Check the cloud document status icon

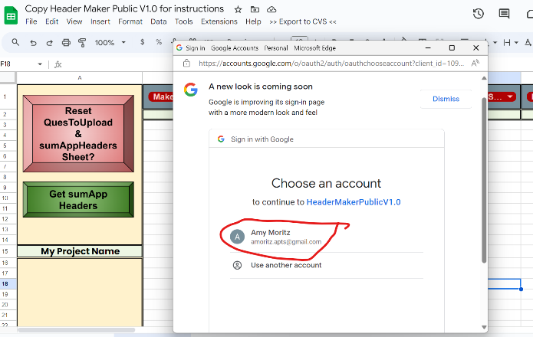pyautogui.click(x=271, y=9)
